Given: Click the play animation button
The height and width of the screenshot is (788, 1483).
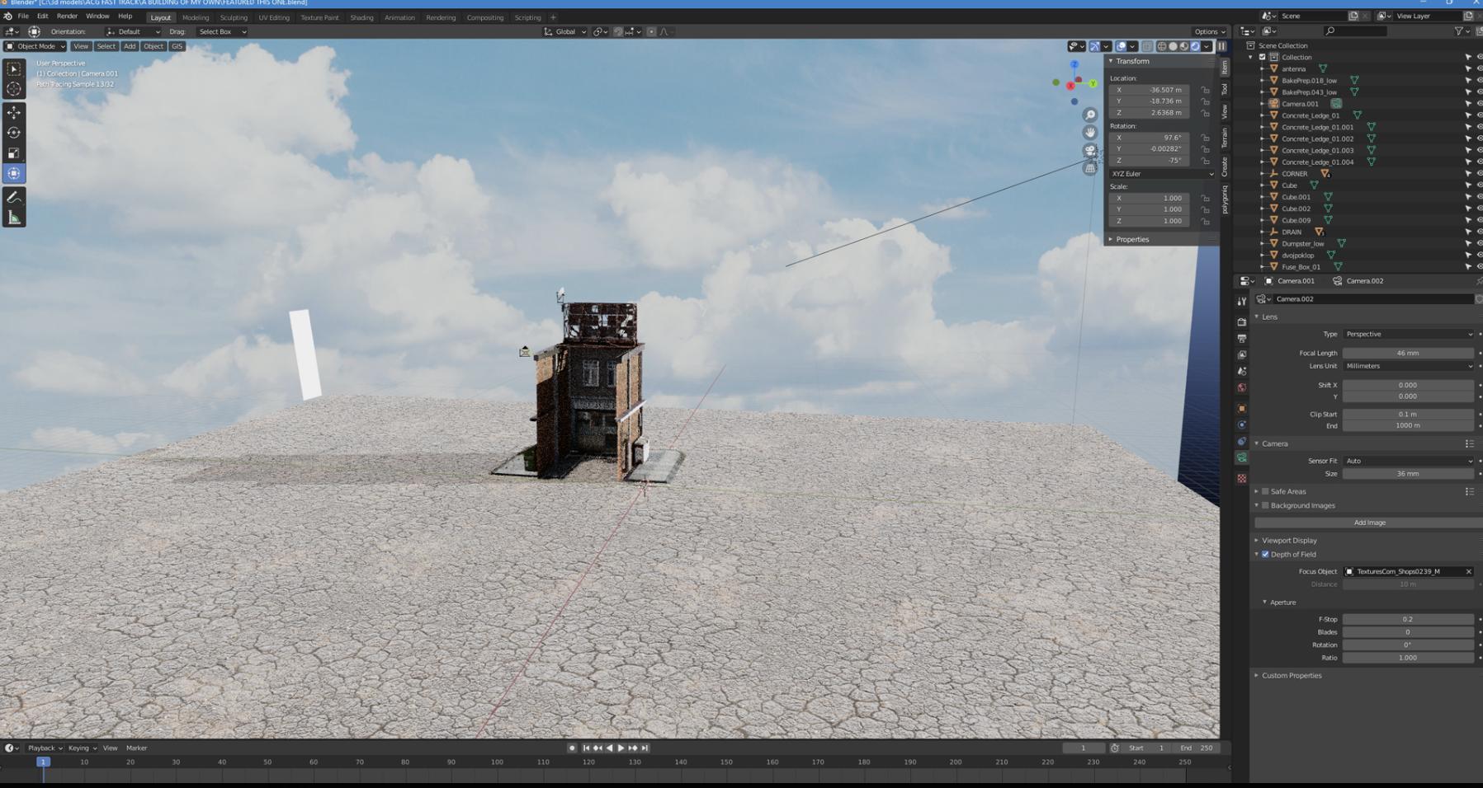Looking at the screenshot, I should pos(621,748).
